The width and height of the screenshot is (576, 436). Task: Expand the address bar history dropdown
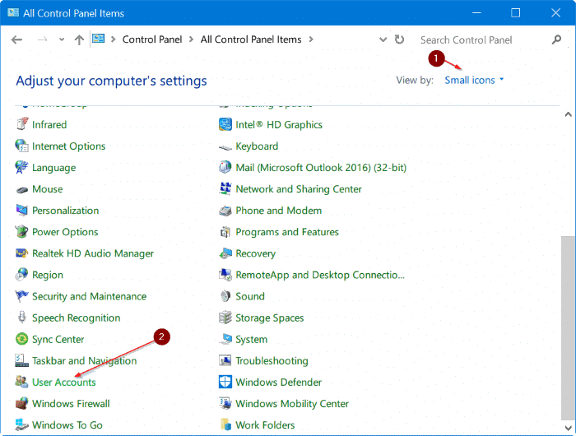383,39
